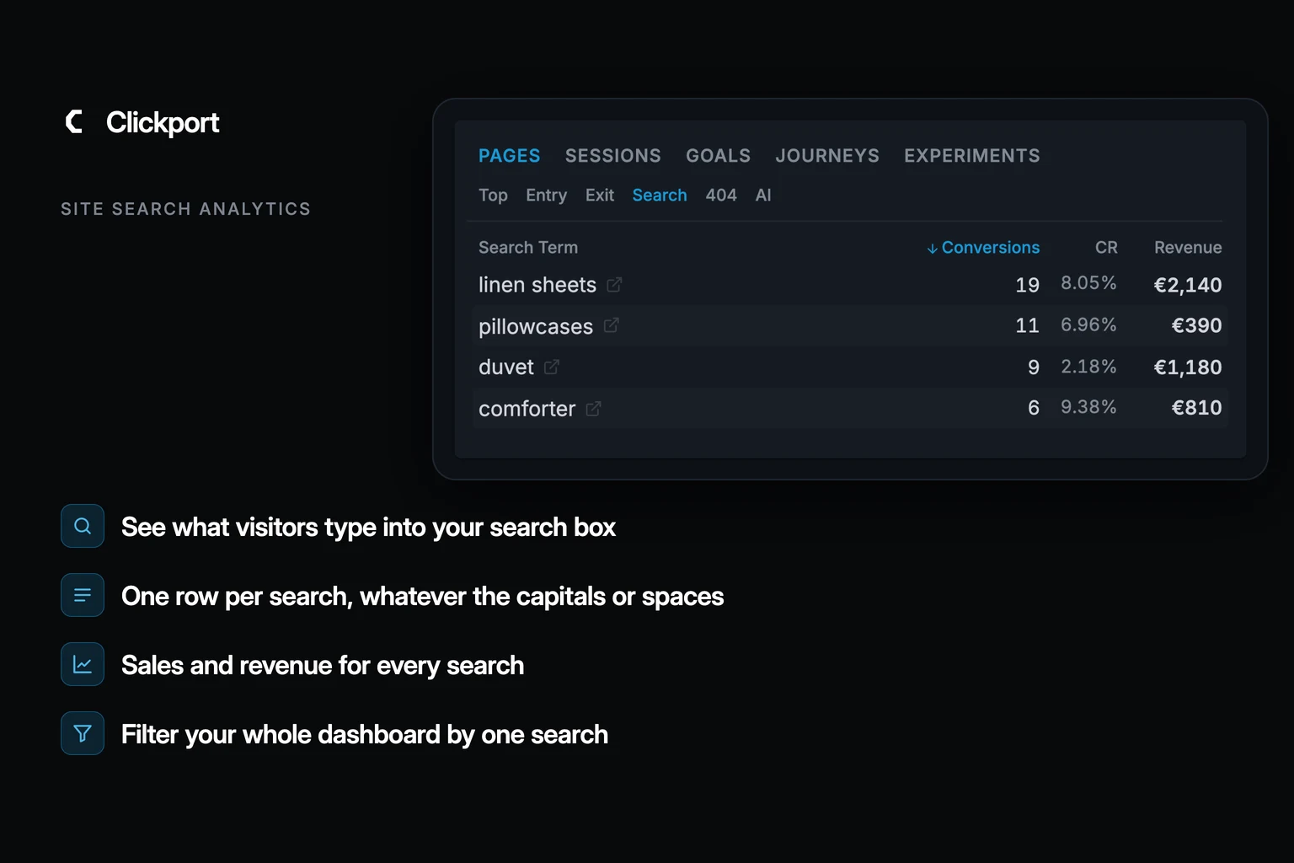Click the chart icon beside Sales and revenue
Viewport: 1294px width, 863px height.
pyautogui.click(x=83, y=664)
